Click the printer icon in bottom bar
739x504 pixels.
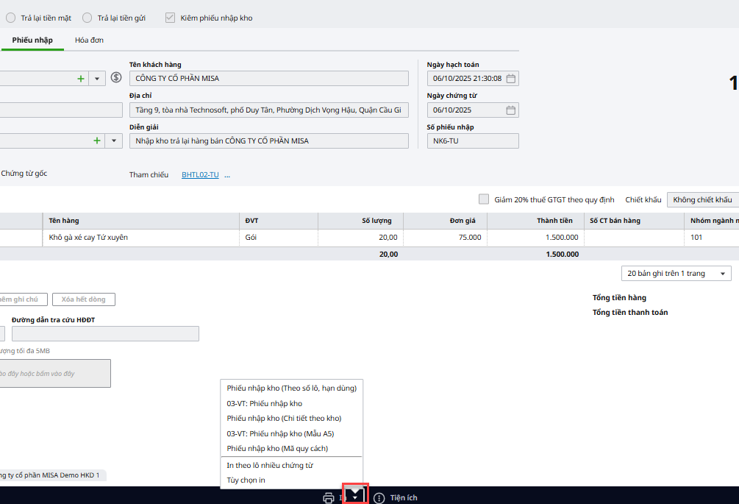(x=329, y=498)
